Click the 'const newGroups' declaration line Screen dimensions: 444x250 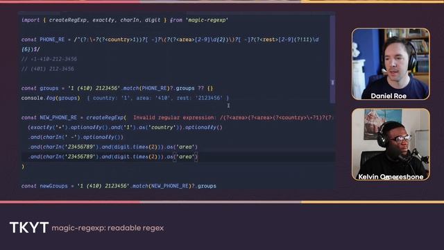click(x=119, y=186)
